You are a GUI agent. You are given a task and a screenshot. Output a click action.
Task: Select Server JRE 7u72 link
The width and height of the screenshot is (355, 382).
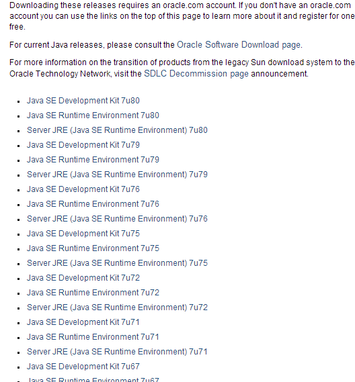117,307
